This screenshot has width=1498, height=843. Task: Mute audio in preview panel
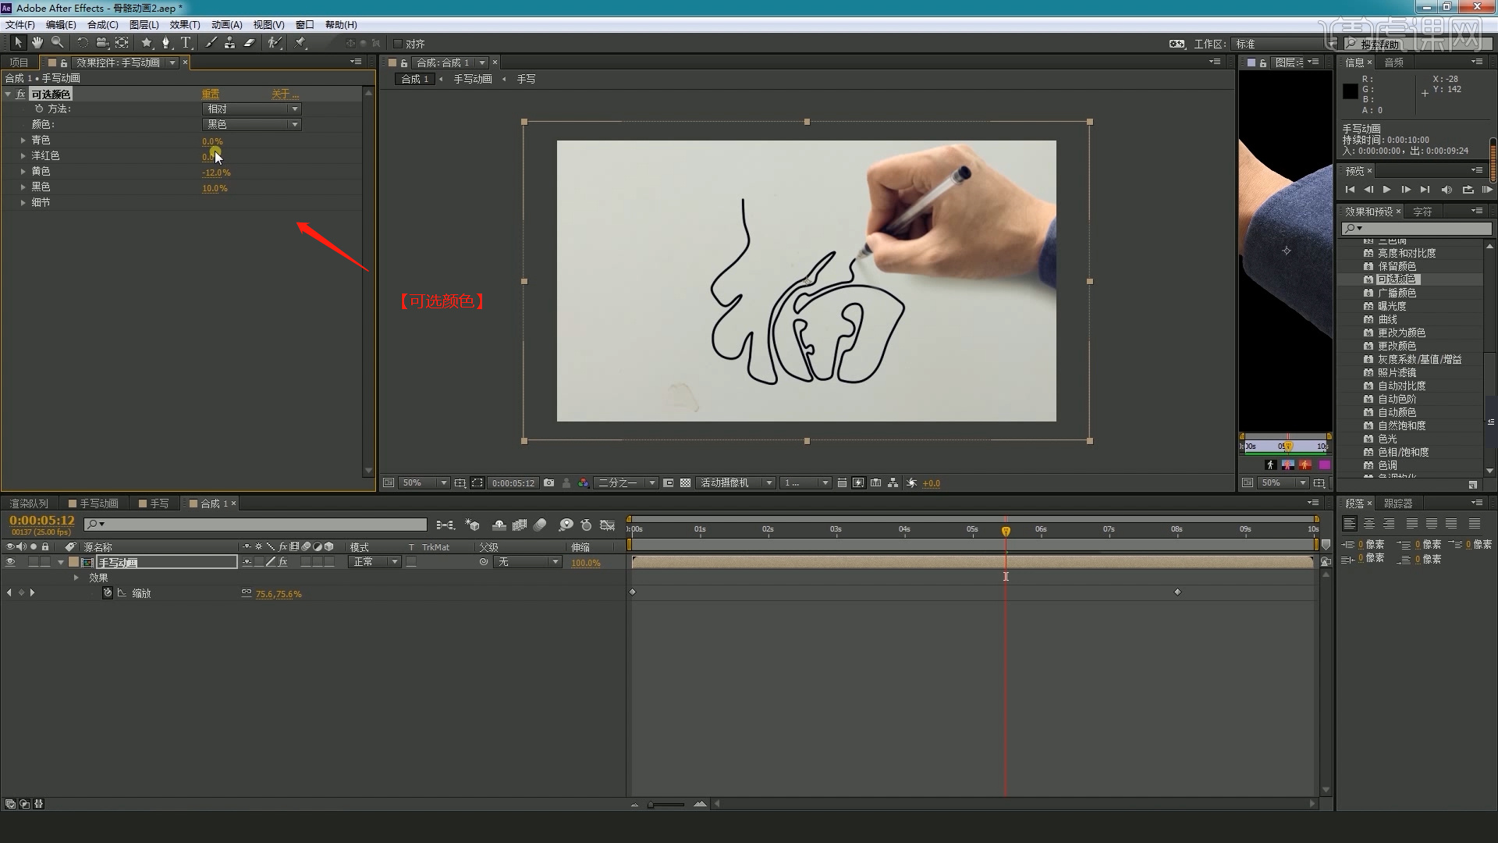(x=1447, y=190)
